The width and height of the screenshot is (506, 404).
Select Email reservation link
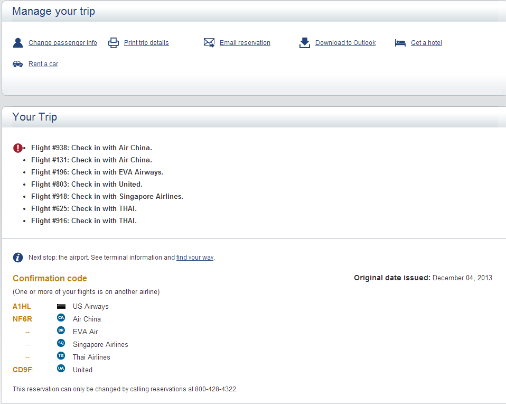click(245, 43)
